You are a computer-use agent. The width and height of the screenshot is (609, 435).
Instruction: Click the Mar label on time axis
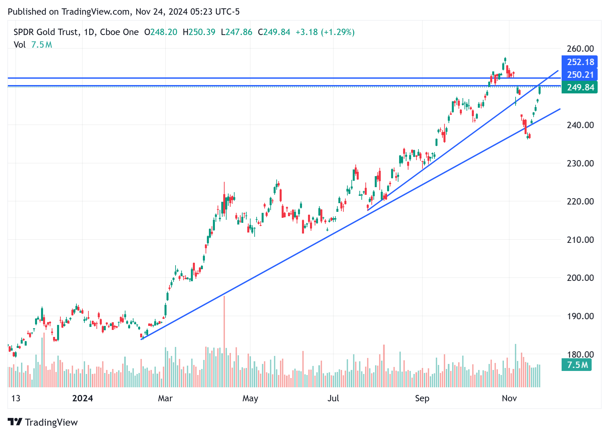click(x=165, y=398)
